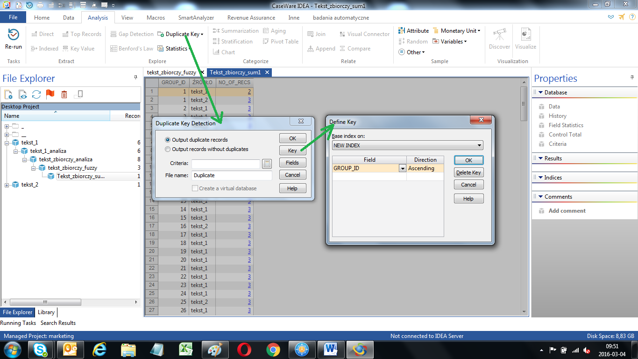Click Help in the Define Key dialog

pyautogui.click(x=468, y=199)
